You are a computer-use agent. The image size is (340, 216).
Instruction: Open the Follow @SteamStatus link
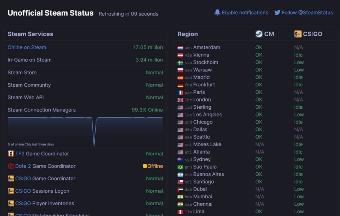point(307,12)
